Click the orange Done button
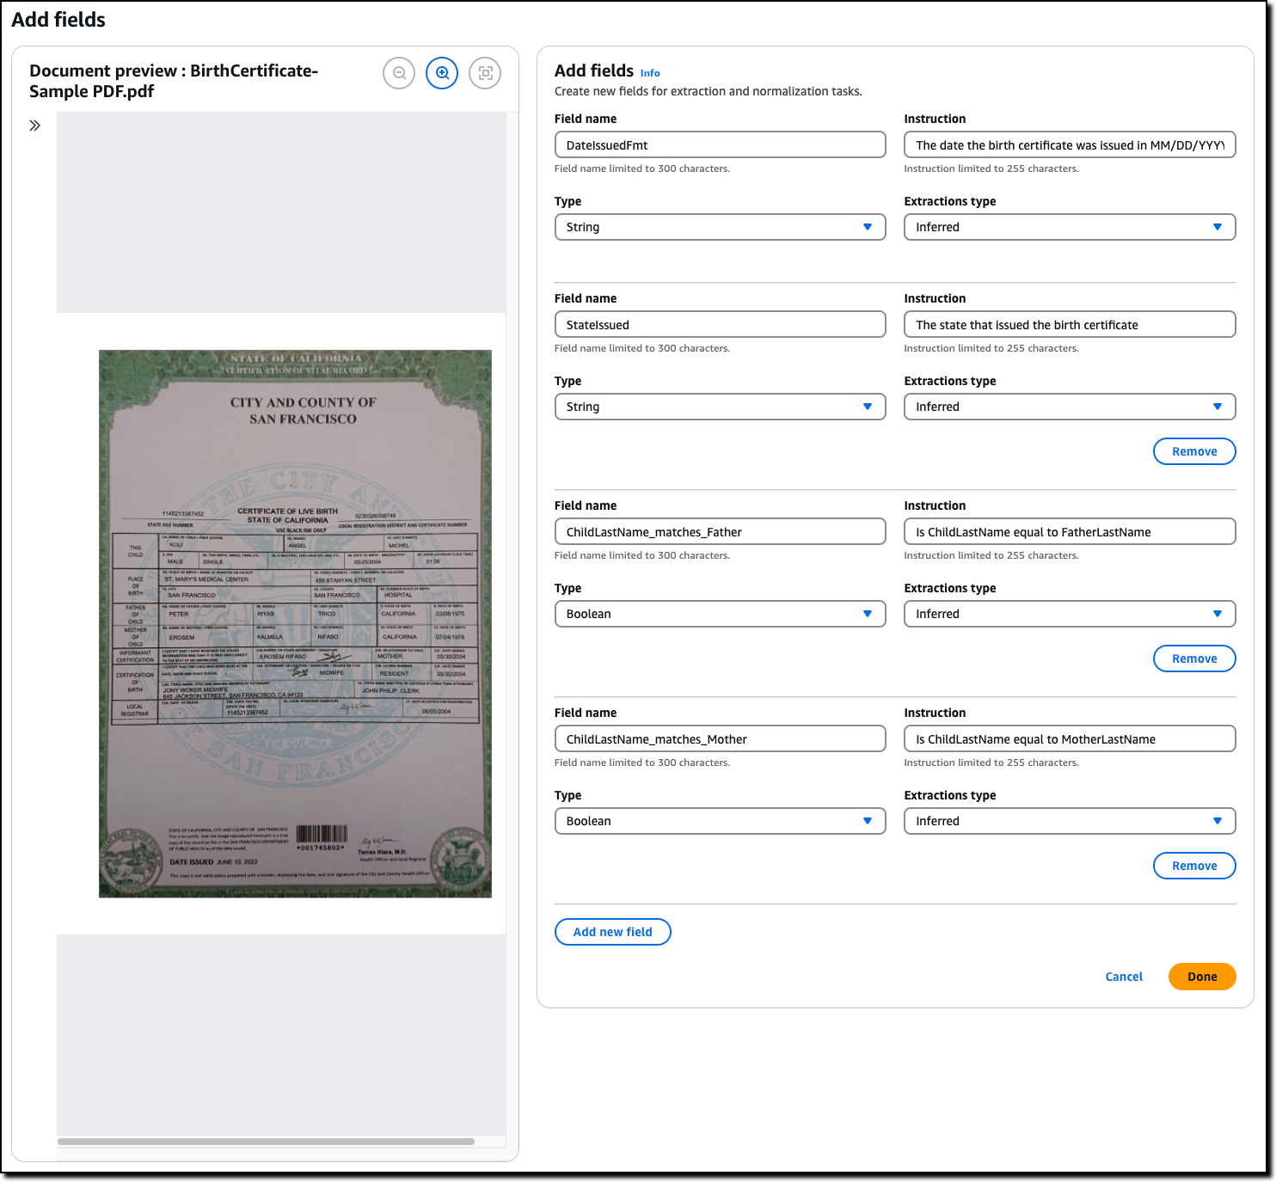 [1202, 977]
